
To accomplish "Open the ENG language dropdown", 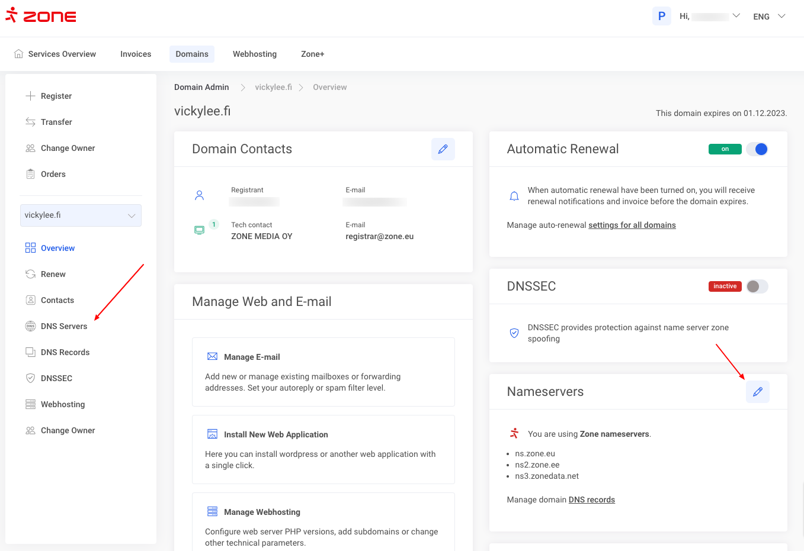I will click(x=769, y=17).
